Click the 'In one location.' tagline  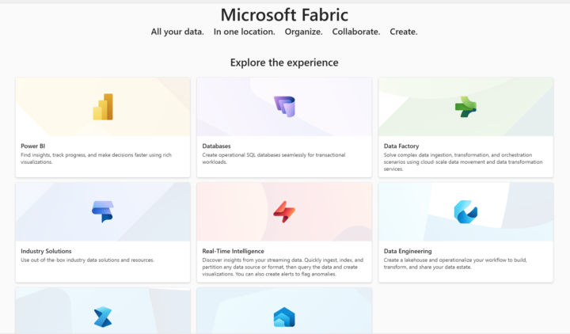point(245,32)
